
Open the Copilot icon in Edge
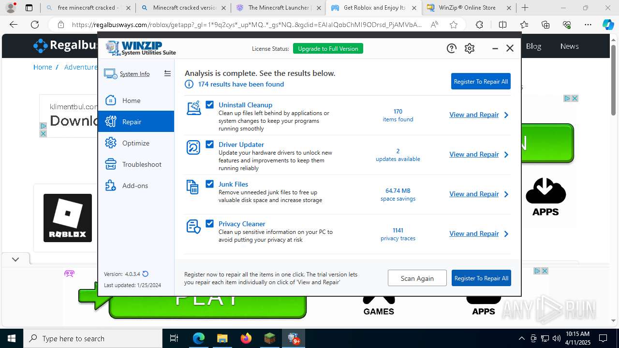[608, 25]
